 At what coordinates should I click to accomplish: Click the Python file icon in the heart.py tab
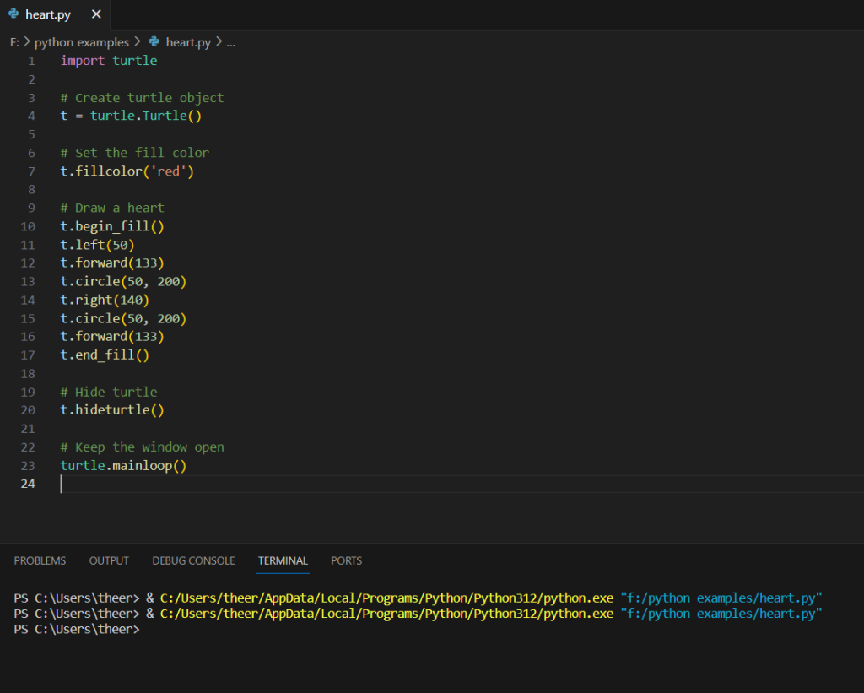[x=13, y=14]
